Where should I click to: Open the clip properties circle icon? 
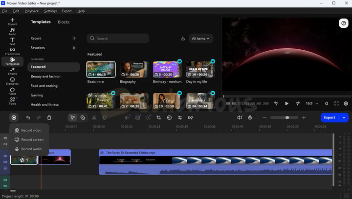click(169, 118)
